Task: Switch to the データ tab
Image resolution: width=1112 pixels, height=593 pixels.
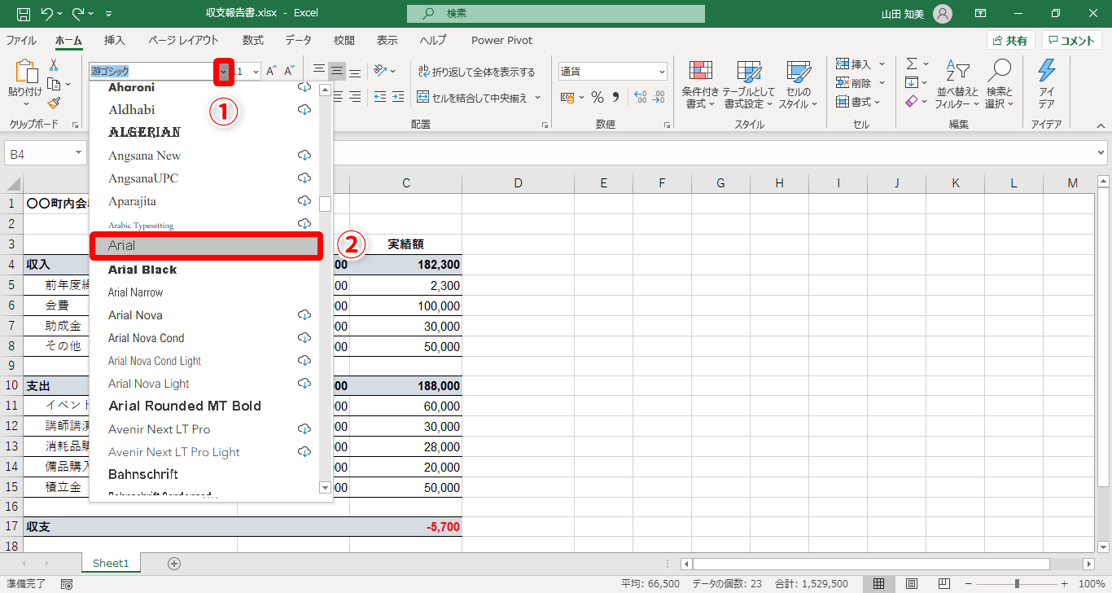Action: [x=299, y=41]
